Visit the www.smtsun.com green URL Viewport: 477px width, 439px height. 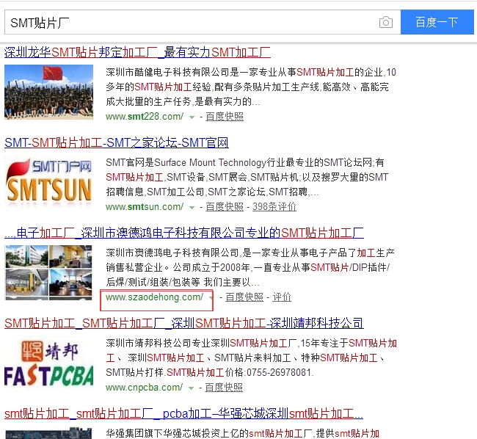click(145, 207)
